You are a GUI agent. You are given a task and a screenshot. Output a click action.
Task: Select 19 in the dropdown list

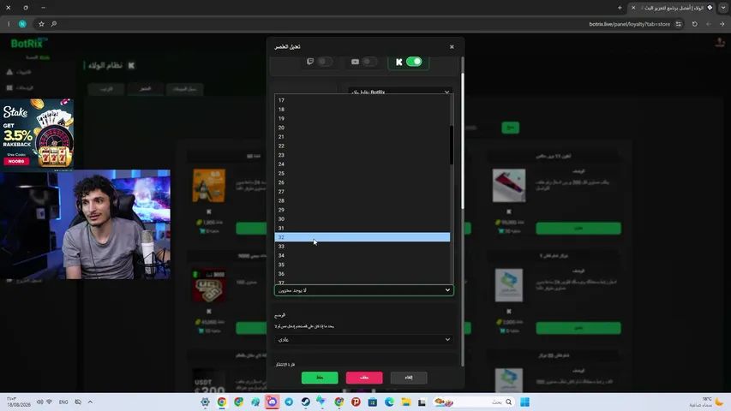(x=363, y=118)
